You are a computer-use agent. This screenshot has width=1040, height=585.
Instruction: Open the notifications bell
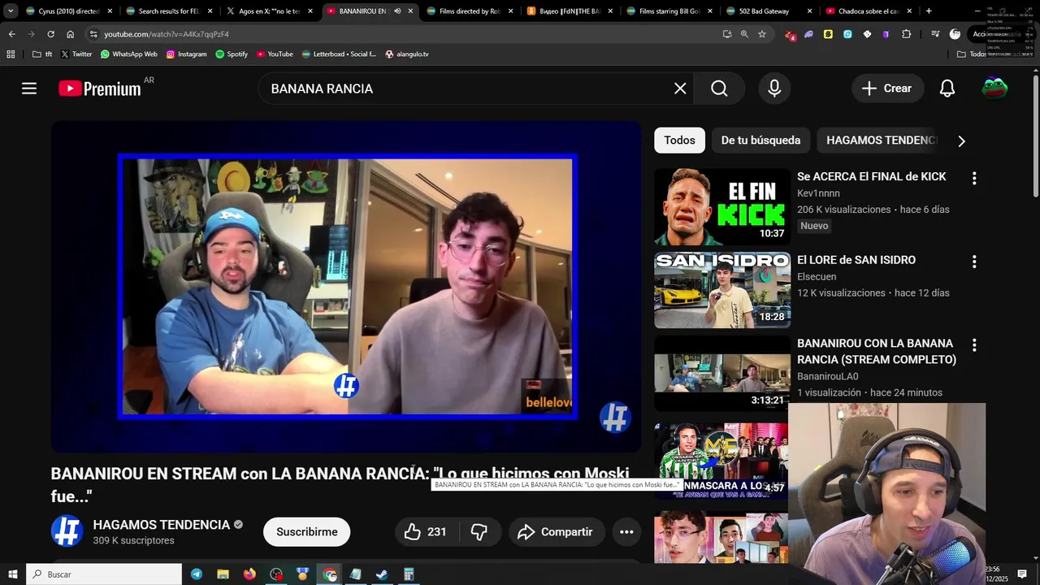click(947, 89)
